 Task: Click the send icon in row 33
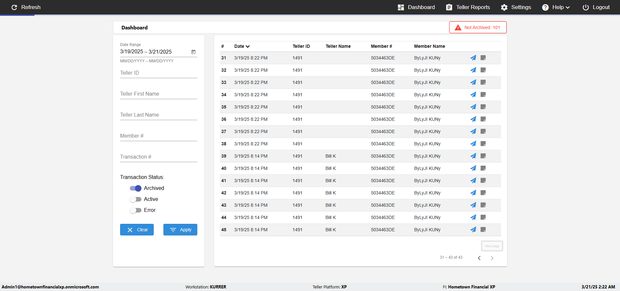point(473,82)
